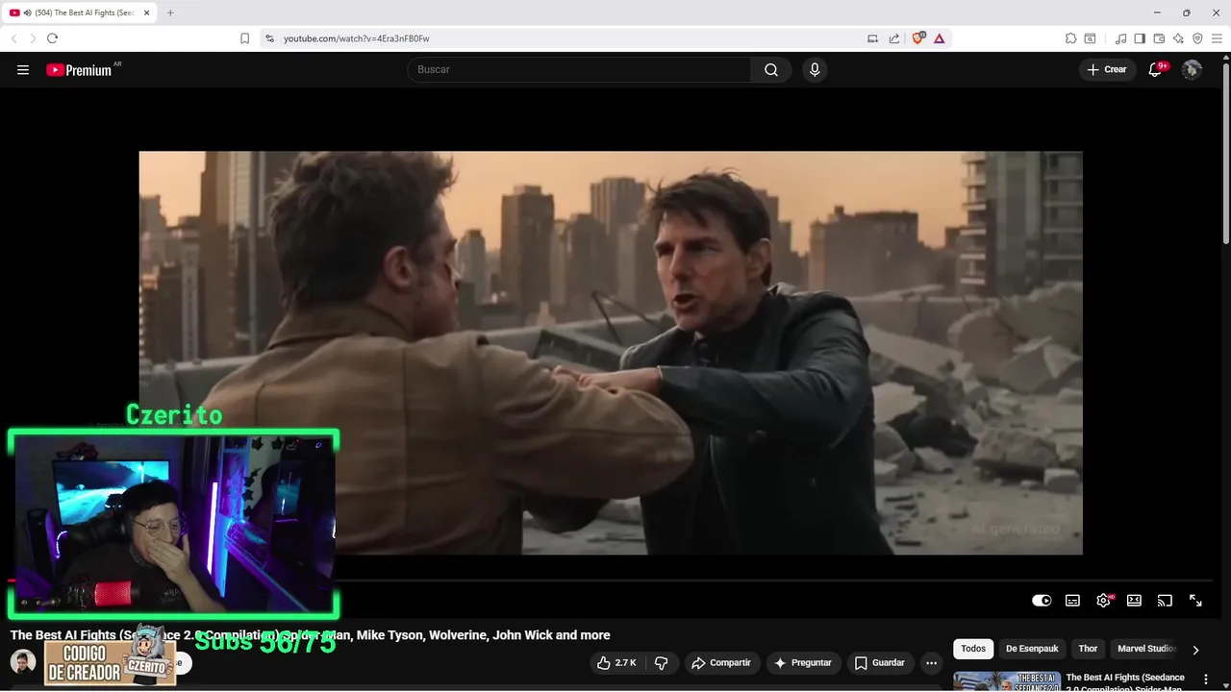Open the player settings gear
This screenshot has width=1231, height=692.
[1103, 601]
